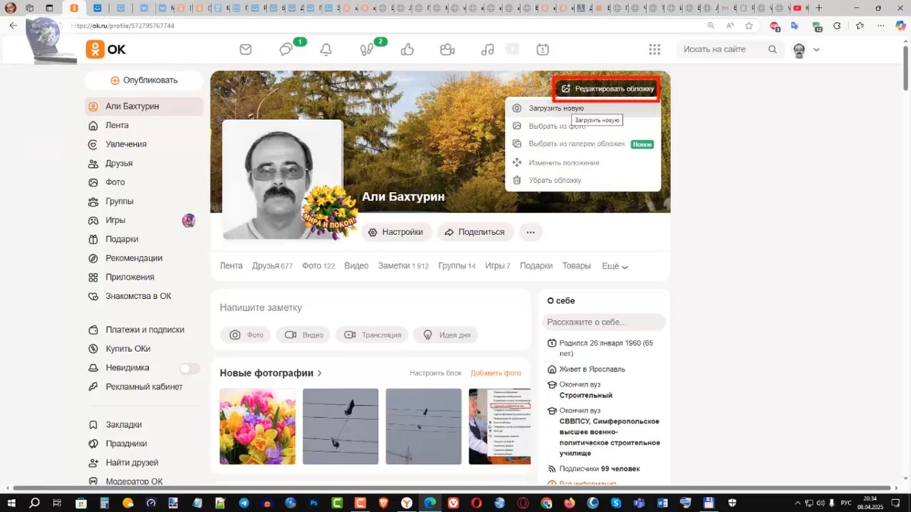
Task: Open likes via the thumbs-up icon
Action: [x=408, y=49]
